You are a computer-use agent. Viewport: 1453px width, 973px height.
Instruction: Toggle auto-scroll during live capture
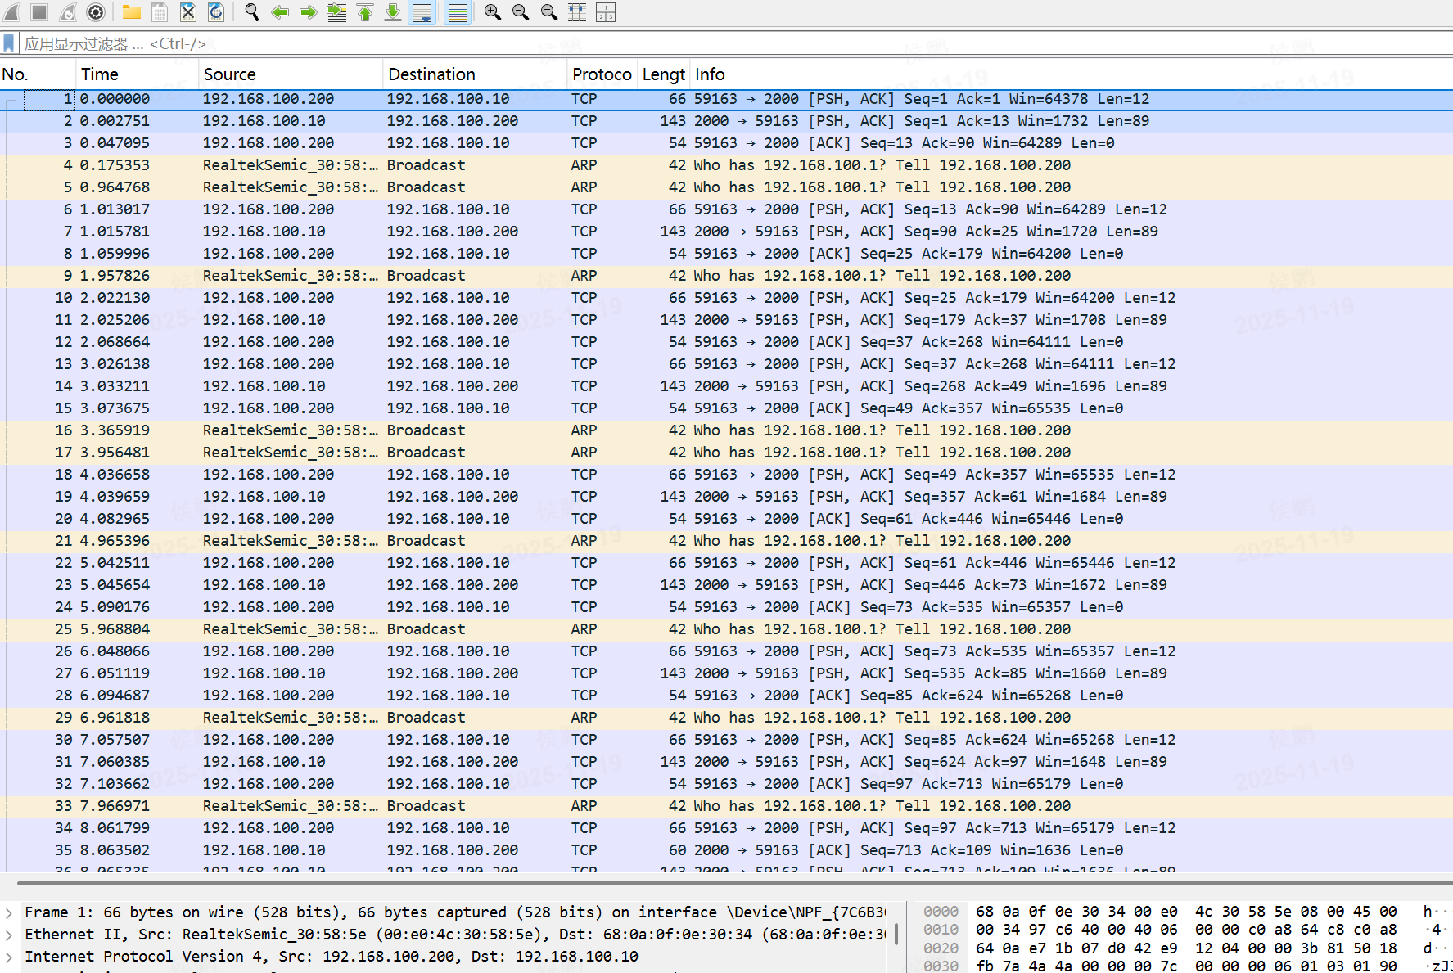422,12
